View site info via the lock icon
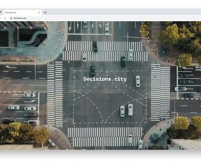Viewport: 201px width, 166px height. [x=11, y=18]
